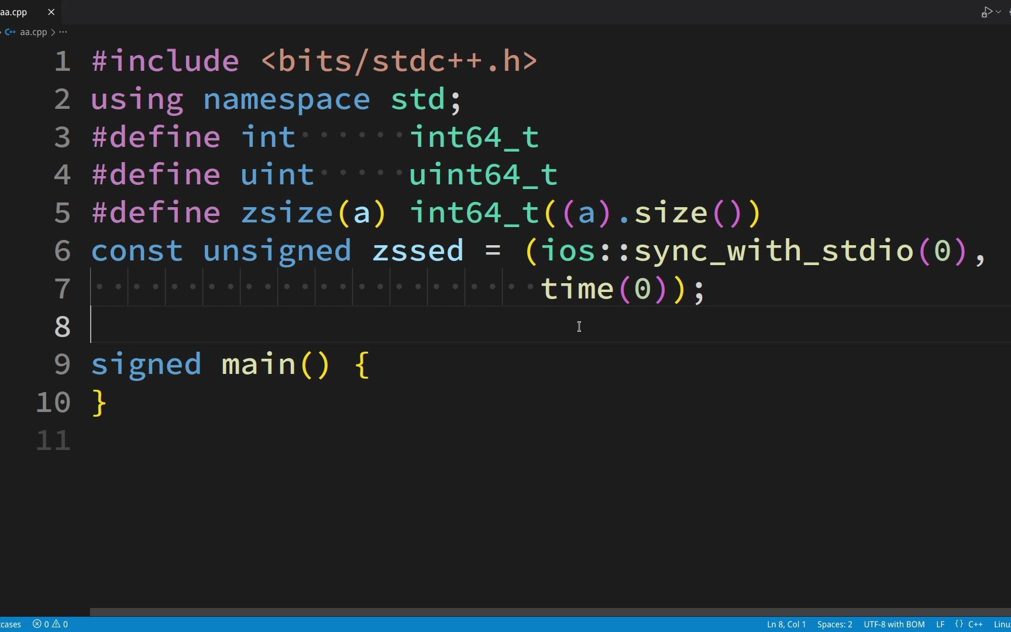
Task: Click line number 9 in the gutter
Action: [x=63, y=364]
